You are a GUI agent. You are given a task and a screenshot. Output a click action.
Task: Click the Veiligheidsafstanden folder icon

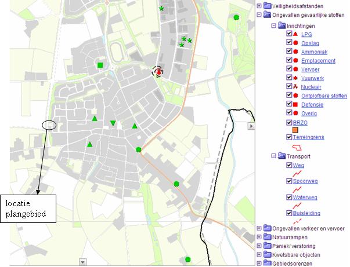pos(267,6)
